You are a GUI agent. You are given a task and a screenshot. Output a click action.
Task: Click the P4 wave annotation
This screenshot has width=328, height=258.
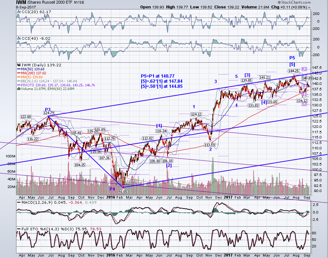(112, 189)
